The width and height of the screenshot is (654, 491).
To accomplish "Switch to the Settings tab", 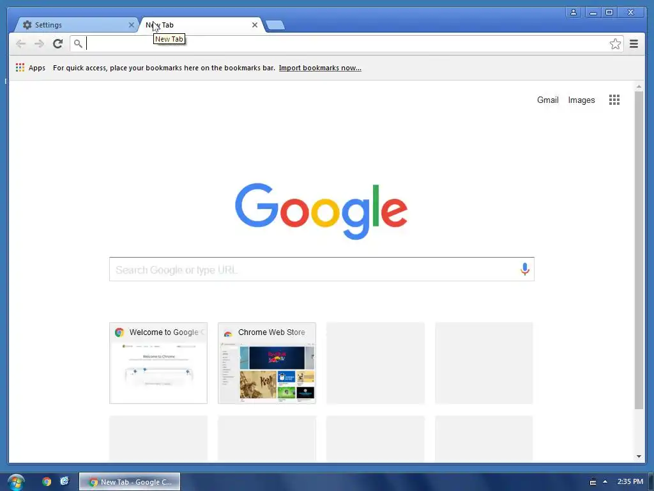I will point(77,25).
